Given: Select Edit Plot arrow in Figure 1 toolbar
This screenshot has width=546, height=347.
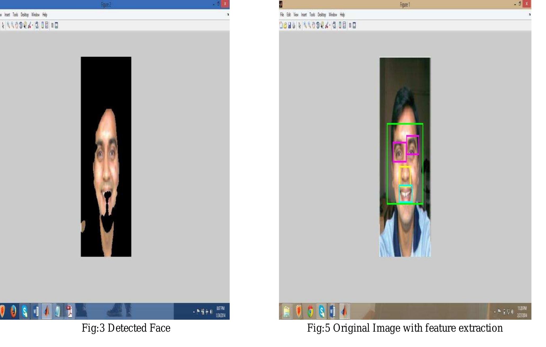Looking at the screenshot, I should 300,25.
